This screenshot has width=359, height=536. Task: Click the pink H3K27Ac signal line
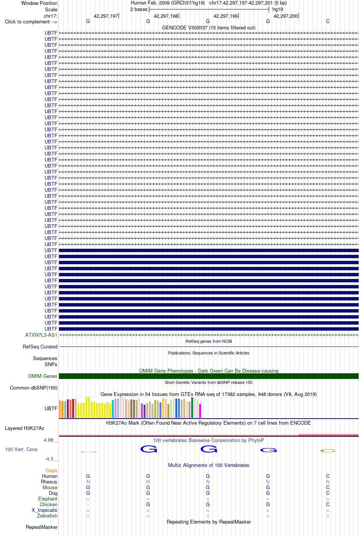[x=209, y=435]
